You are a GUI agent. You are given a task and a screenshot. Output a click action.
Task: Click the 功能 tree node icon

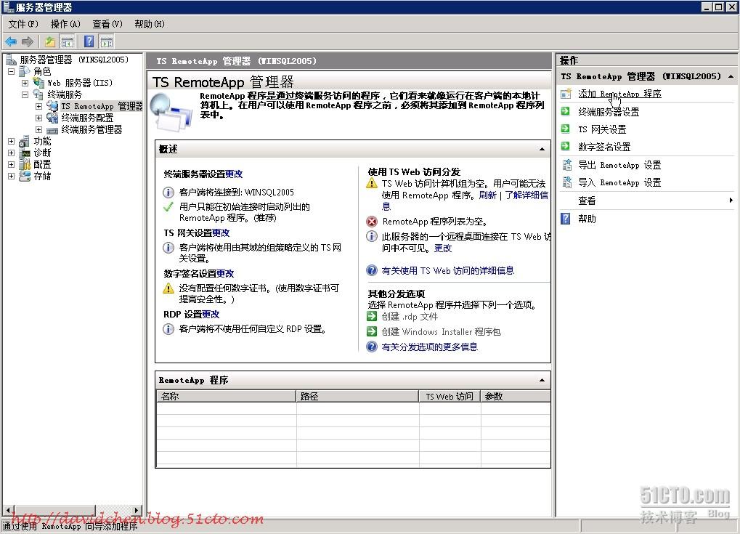pos(25,141)
